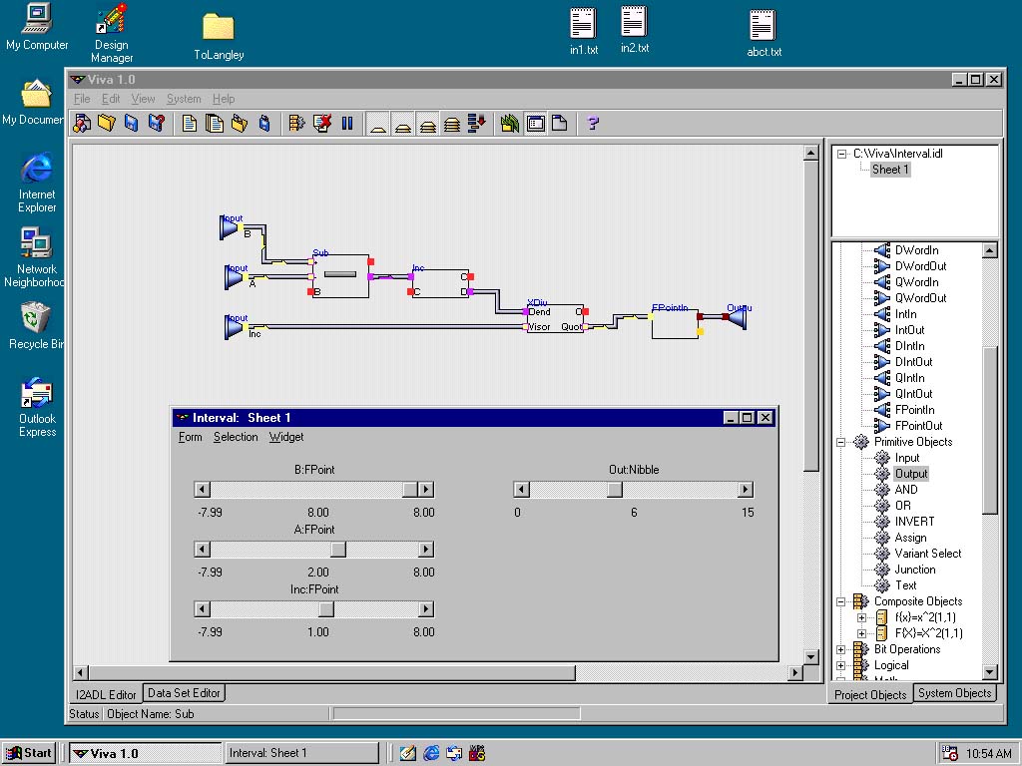This screenshot has width=1022, height=766.
Task: Open the System menu
Action: [x=184, y=99]
